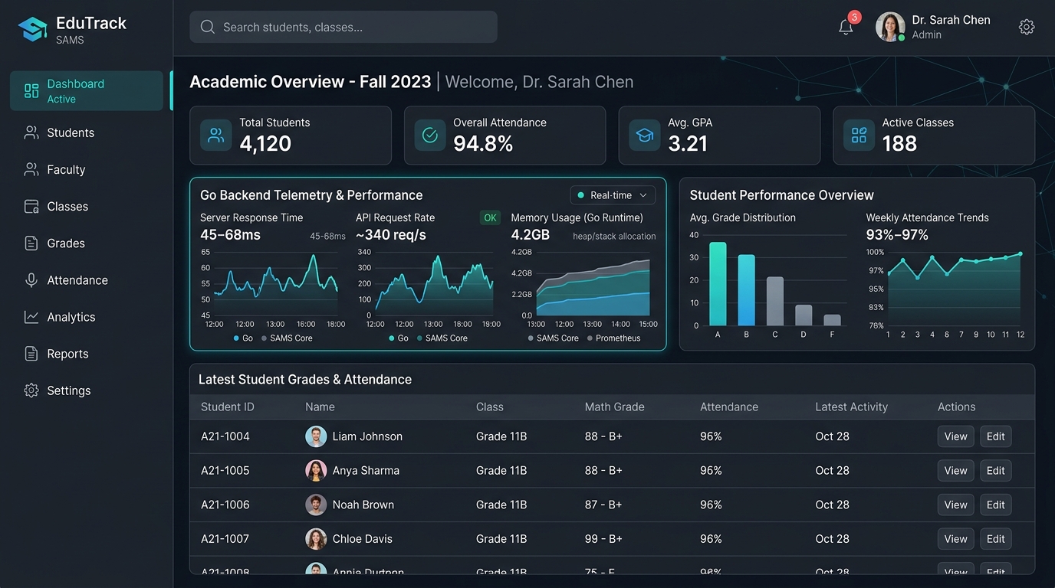This screenshot has width=1055, height=588.
Task: Select the active Dashboard menu item
Action: (x=87, y=91)
